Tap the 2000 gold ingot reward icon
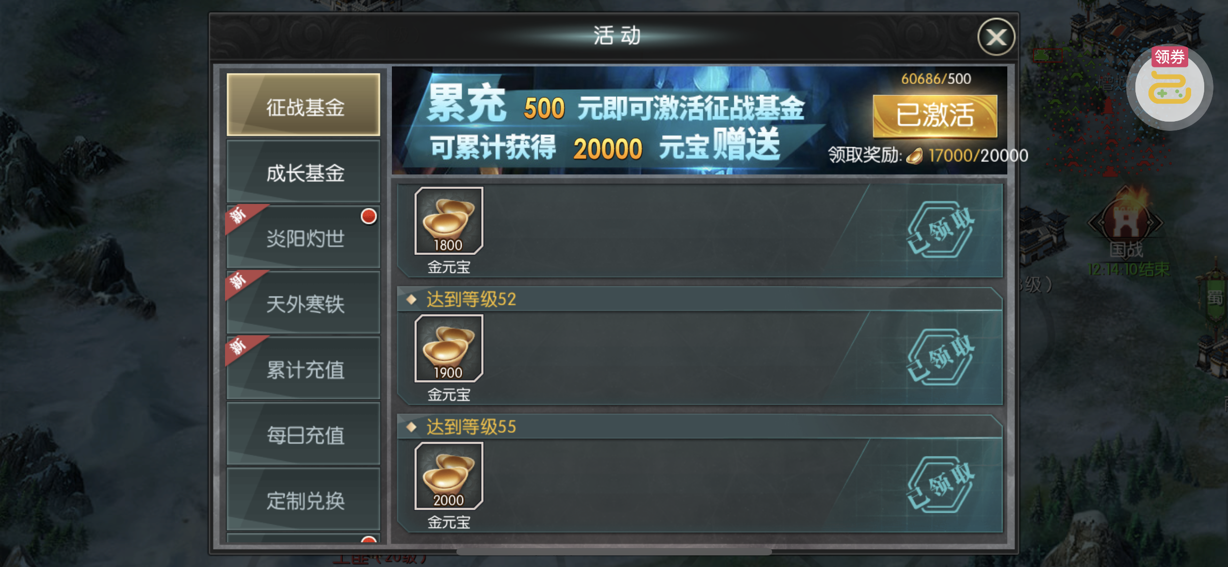The height and width of the screenshot is (567, 1228). tap(449, 476)
